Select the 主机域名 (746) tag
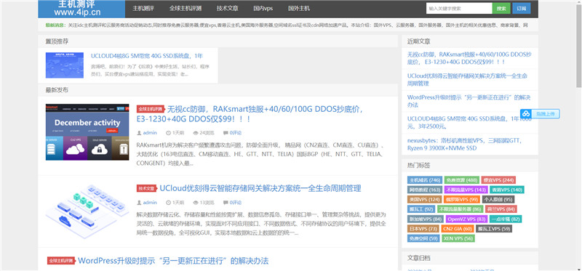Viewport: 582px width, 271px height. pyautogui.click(x=424, y=180)
